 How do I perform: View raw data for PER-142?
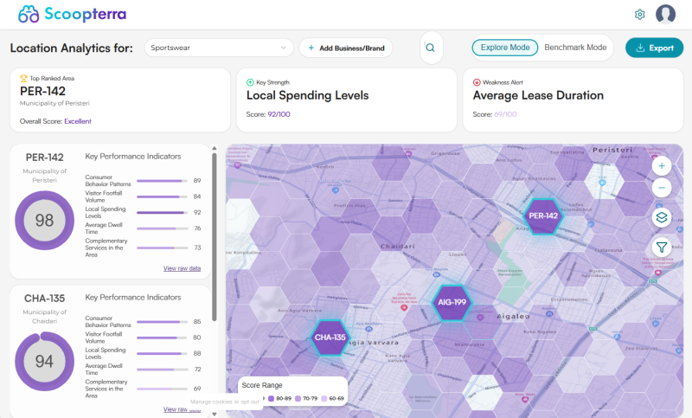pos(182,268)
